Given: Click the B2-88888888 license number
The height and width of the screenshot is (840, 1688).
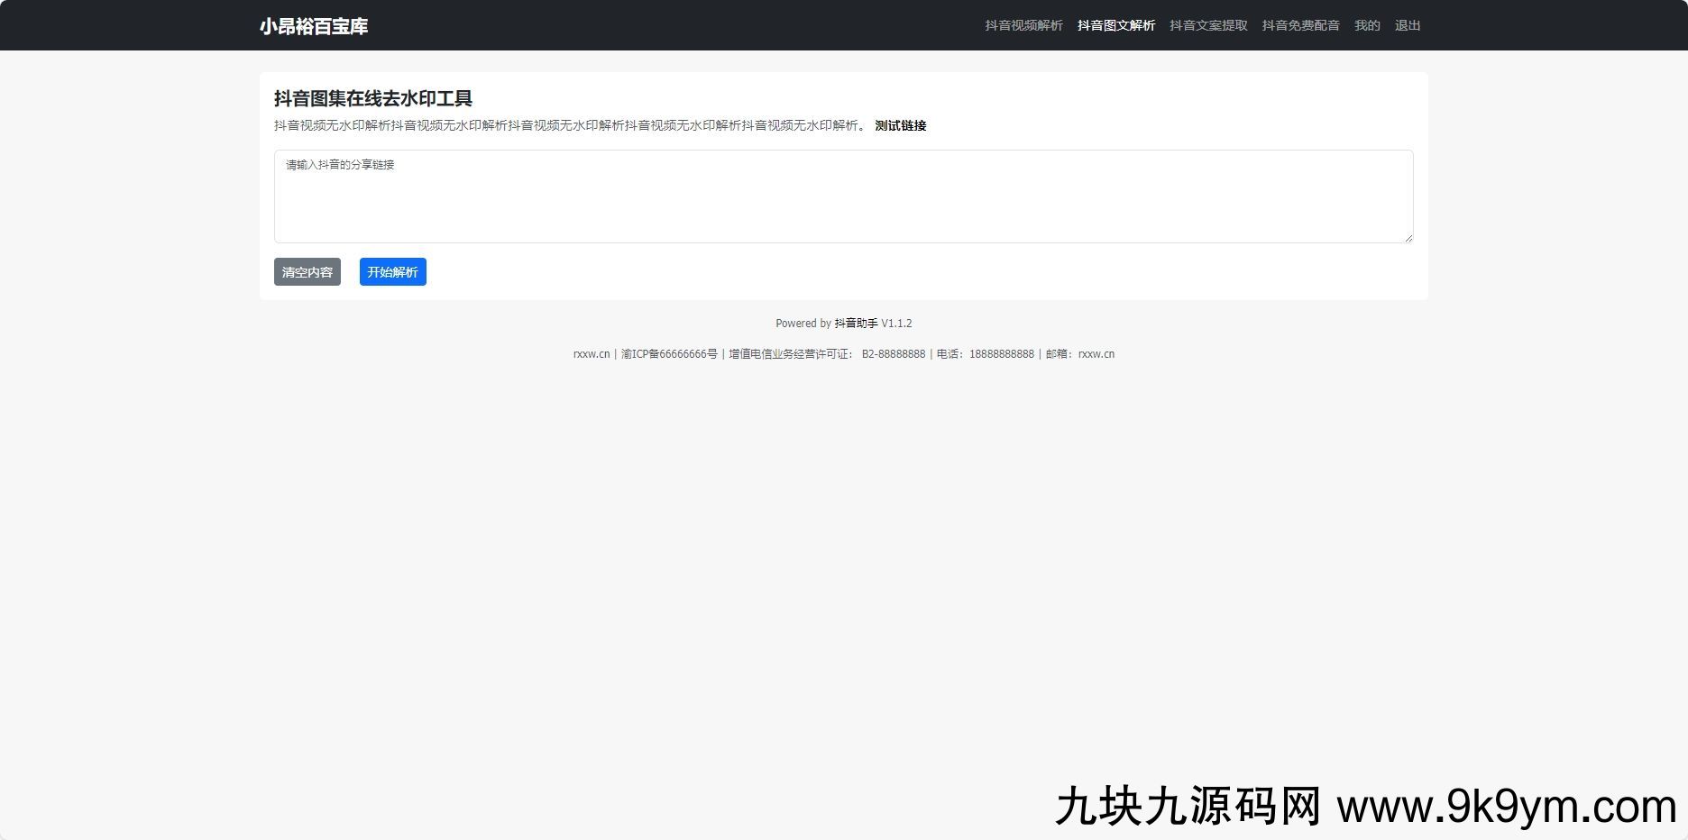Looking at the screenshot, I should click(x=893, y=354).
